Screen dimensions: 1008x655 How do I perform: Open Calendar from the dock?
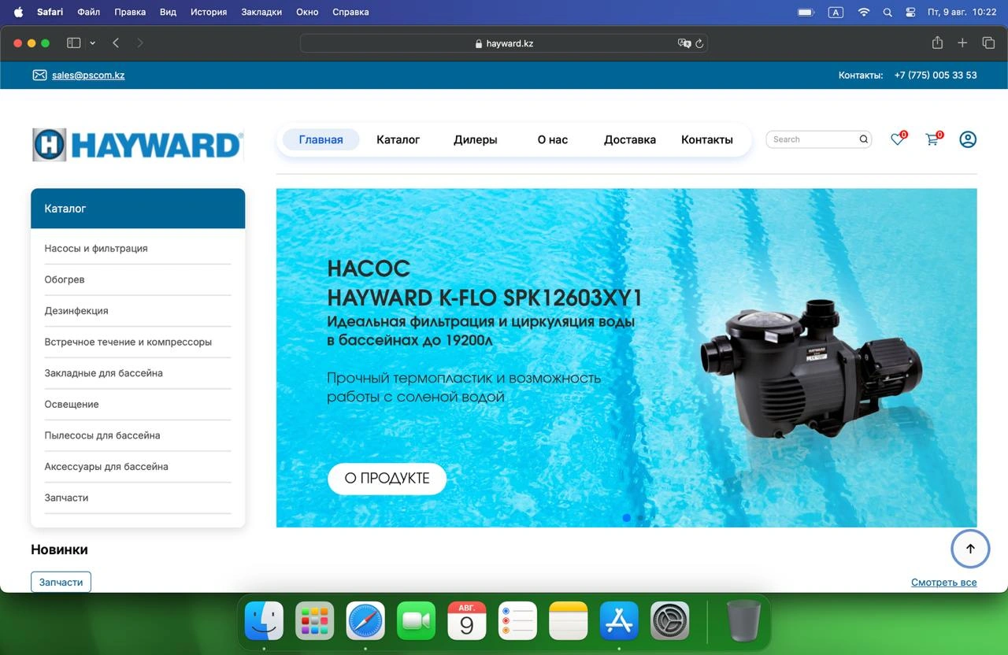pyautogui.click(x=467, y=621)
